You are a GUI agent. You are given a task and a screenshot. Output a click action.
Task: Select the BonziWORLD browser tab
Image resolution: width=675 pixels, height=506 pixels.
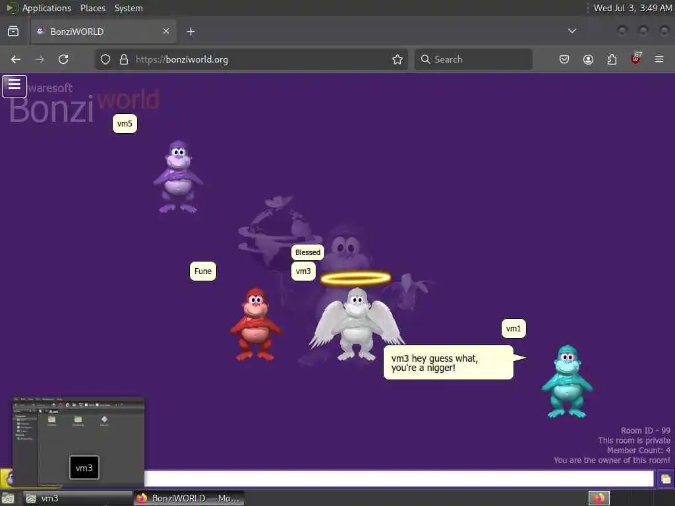pos(103,32)
